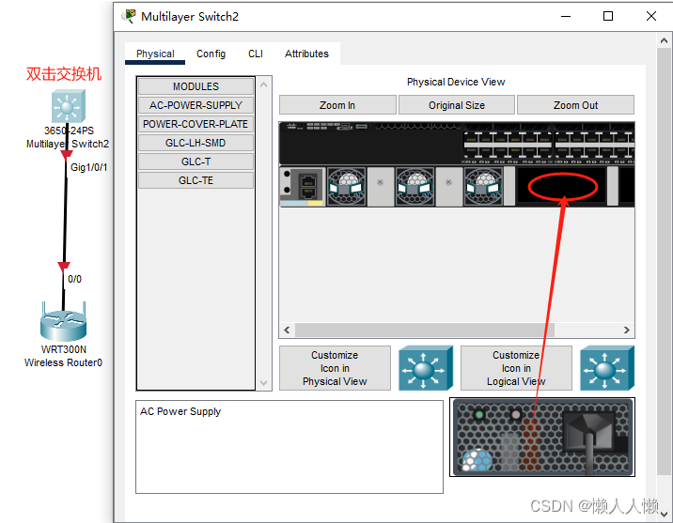The width and height of the screenshot is (673, 523).
Task: Maximize the Multilayer Switch2 window
Action: point(608,16)
